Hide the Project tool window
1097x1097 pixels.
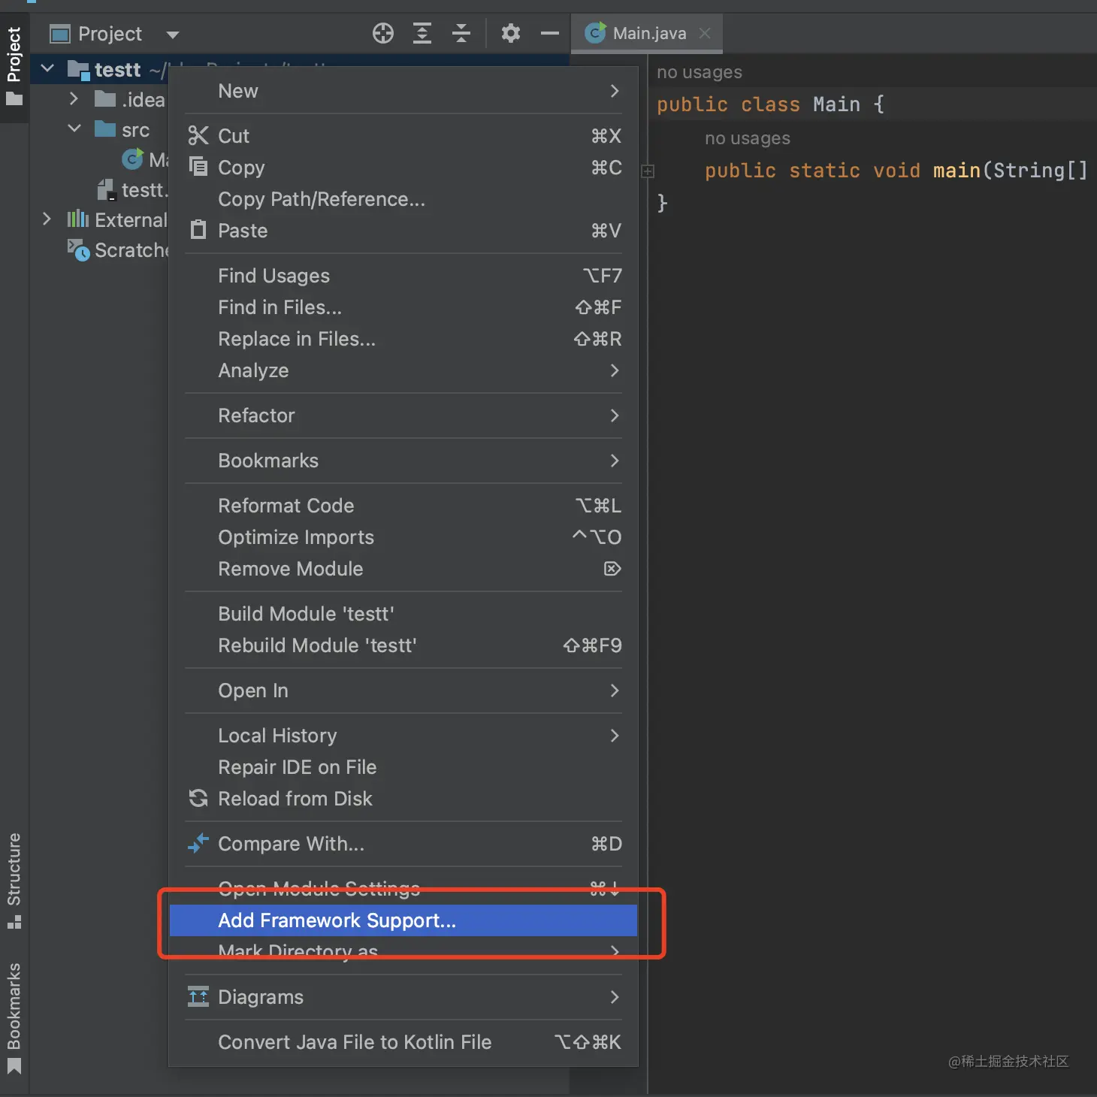(x=550, y=33)
